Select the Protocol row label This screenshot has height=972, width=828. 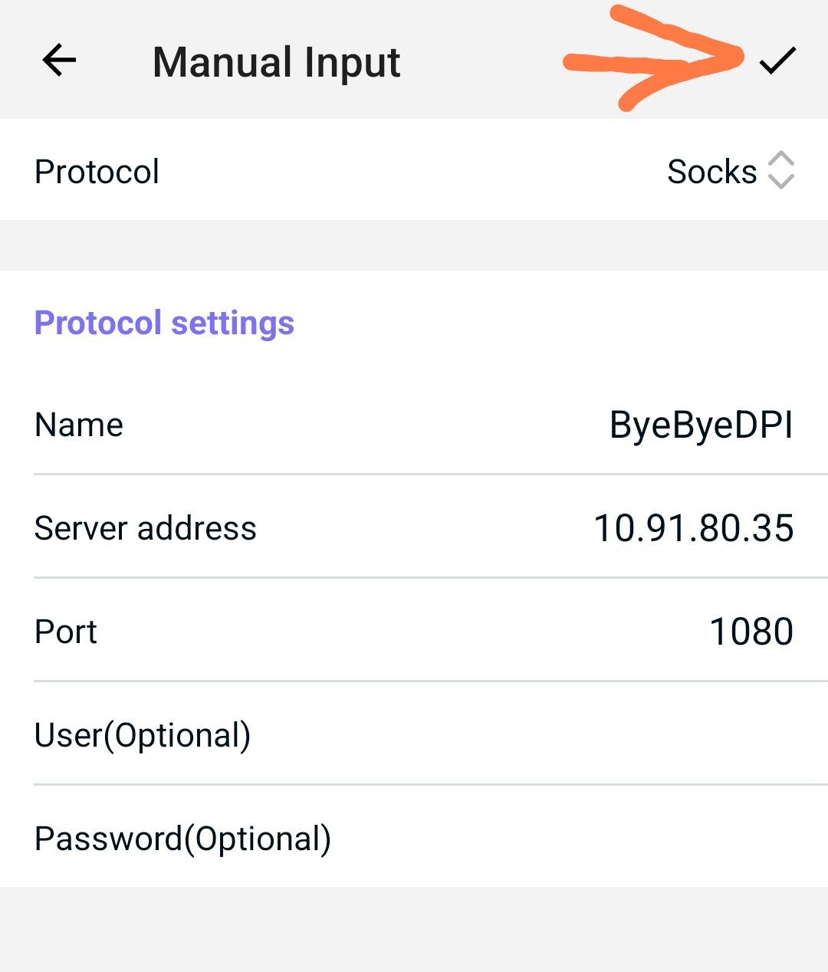pyautogui.click(x=97, y=172)
